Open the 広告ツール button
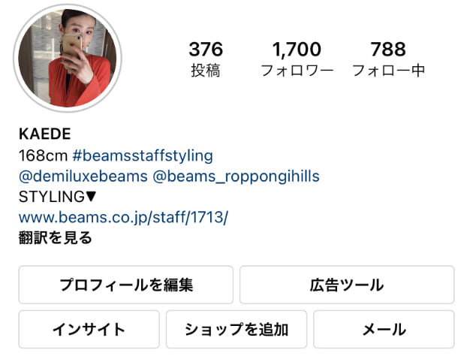The image size is (473, 359). (347, 285)
